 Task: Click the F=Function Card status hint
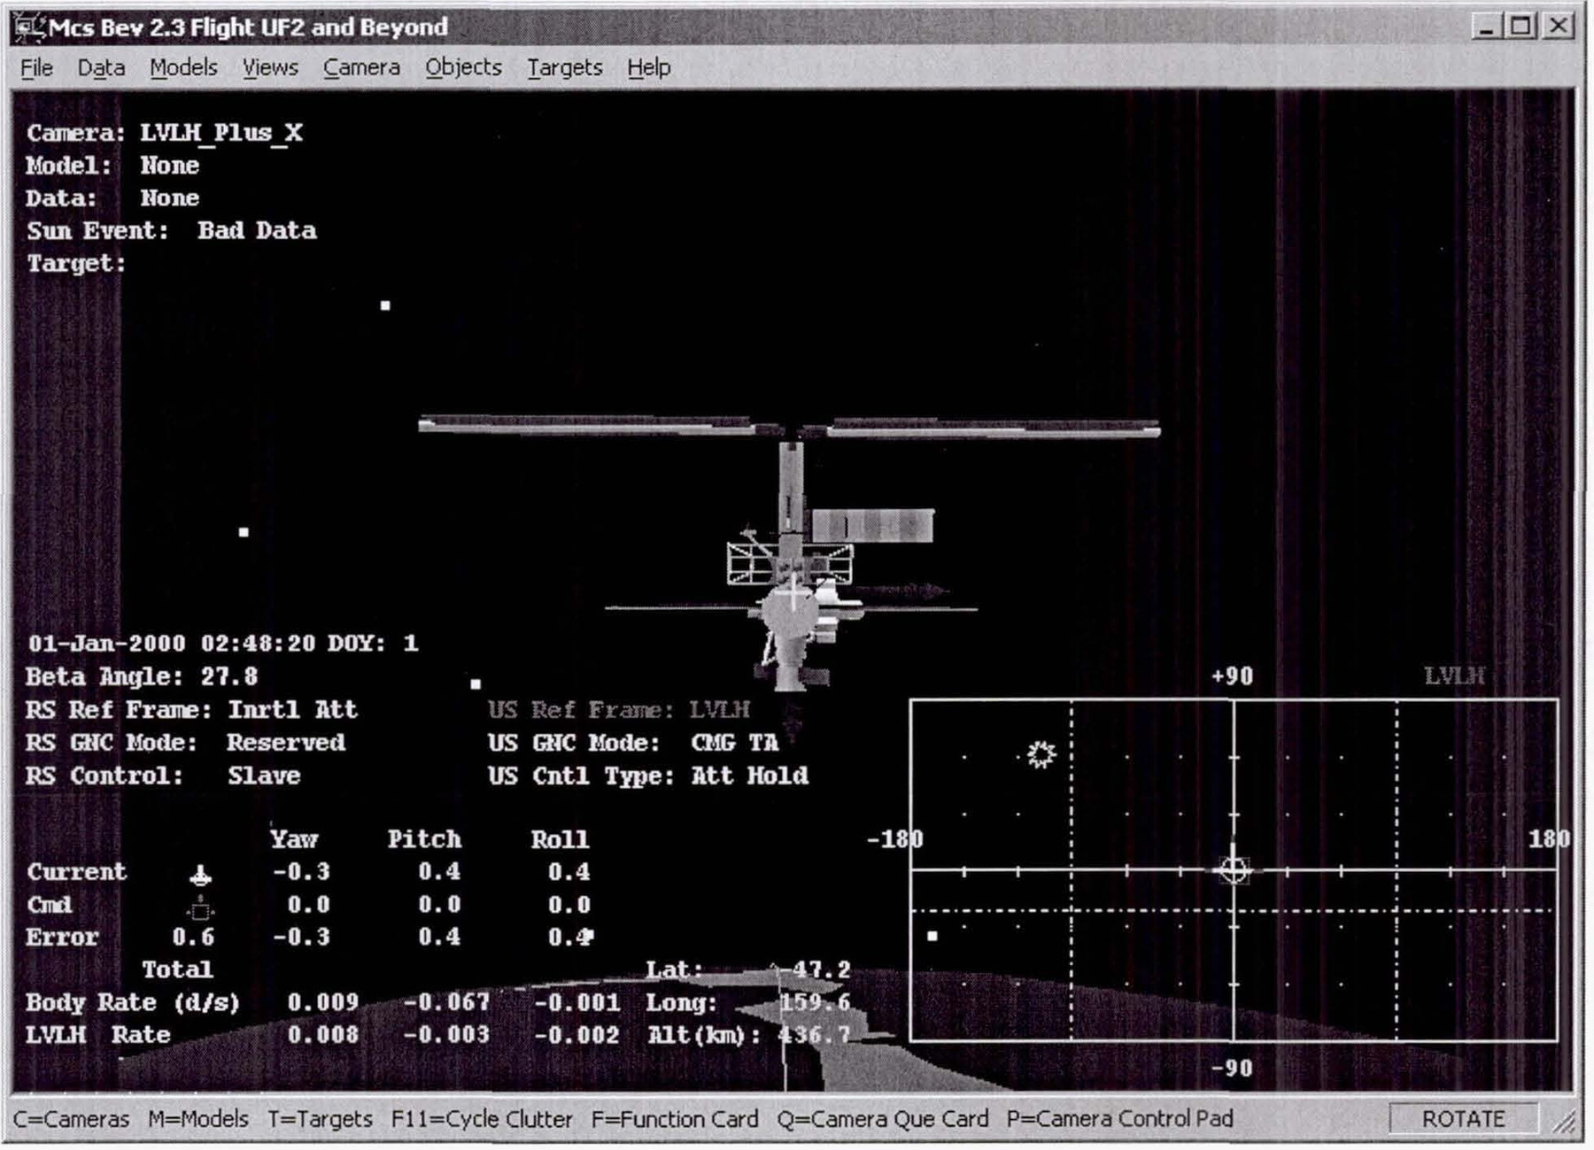pyautogui.click(x=675, y=1119)
